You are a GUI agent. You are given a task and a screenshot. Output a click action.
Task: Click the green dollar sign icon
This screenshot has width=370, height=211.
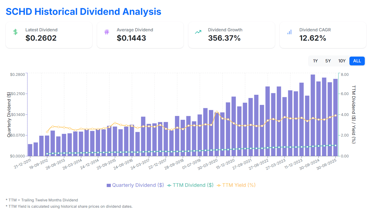coord(15,32)
